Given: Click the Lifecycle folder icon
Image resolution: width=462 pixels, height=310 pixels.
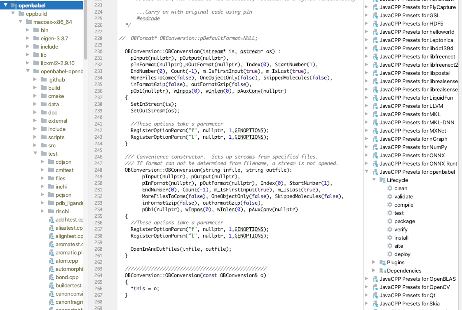Looking at the screenshot, I should point(383,180).
